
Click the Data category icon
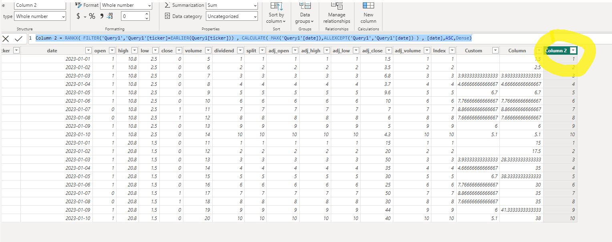pyautogui.click(x=167, y=16)
